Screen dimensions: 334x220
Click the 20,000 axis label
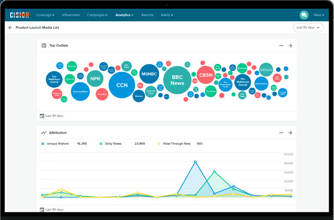(x=288, y=181)
